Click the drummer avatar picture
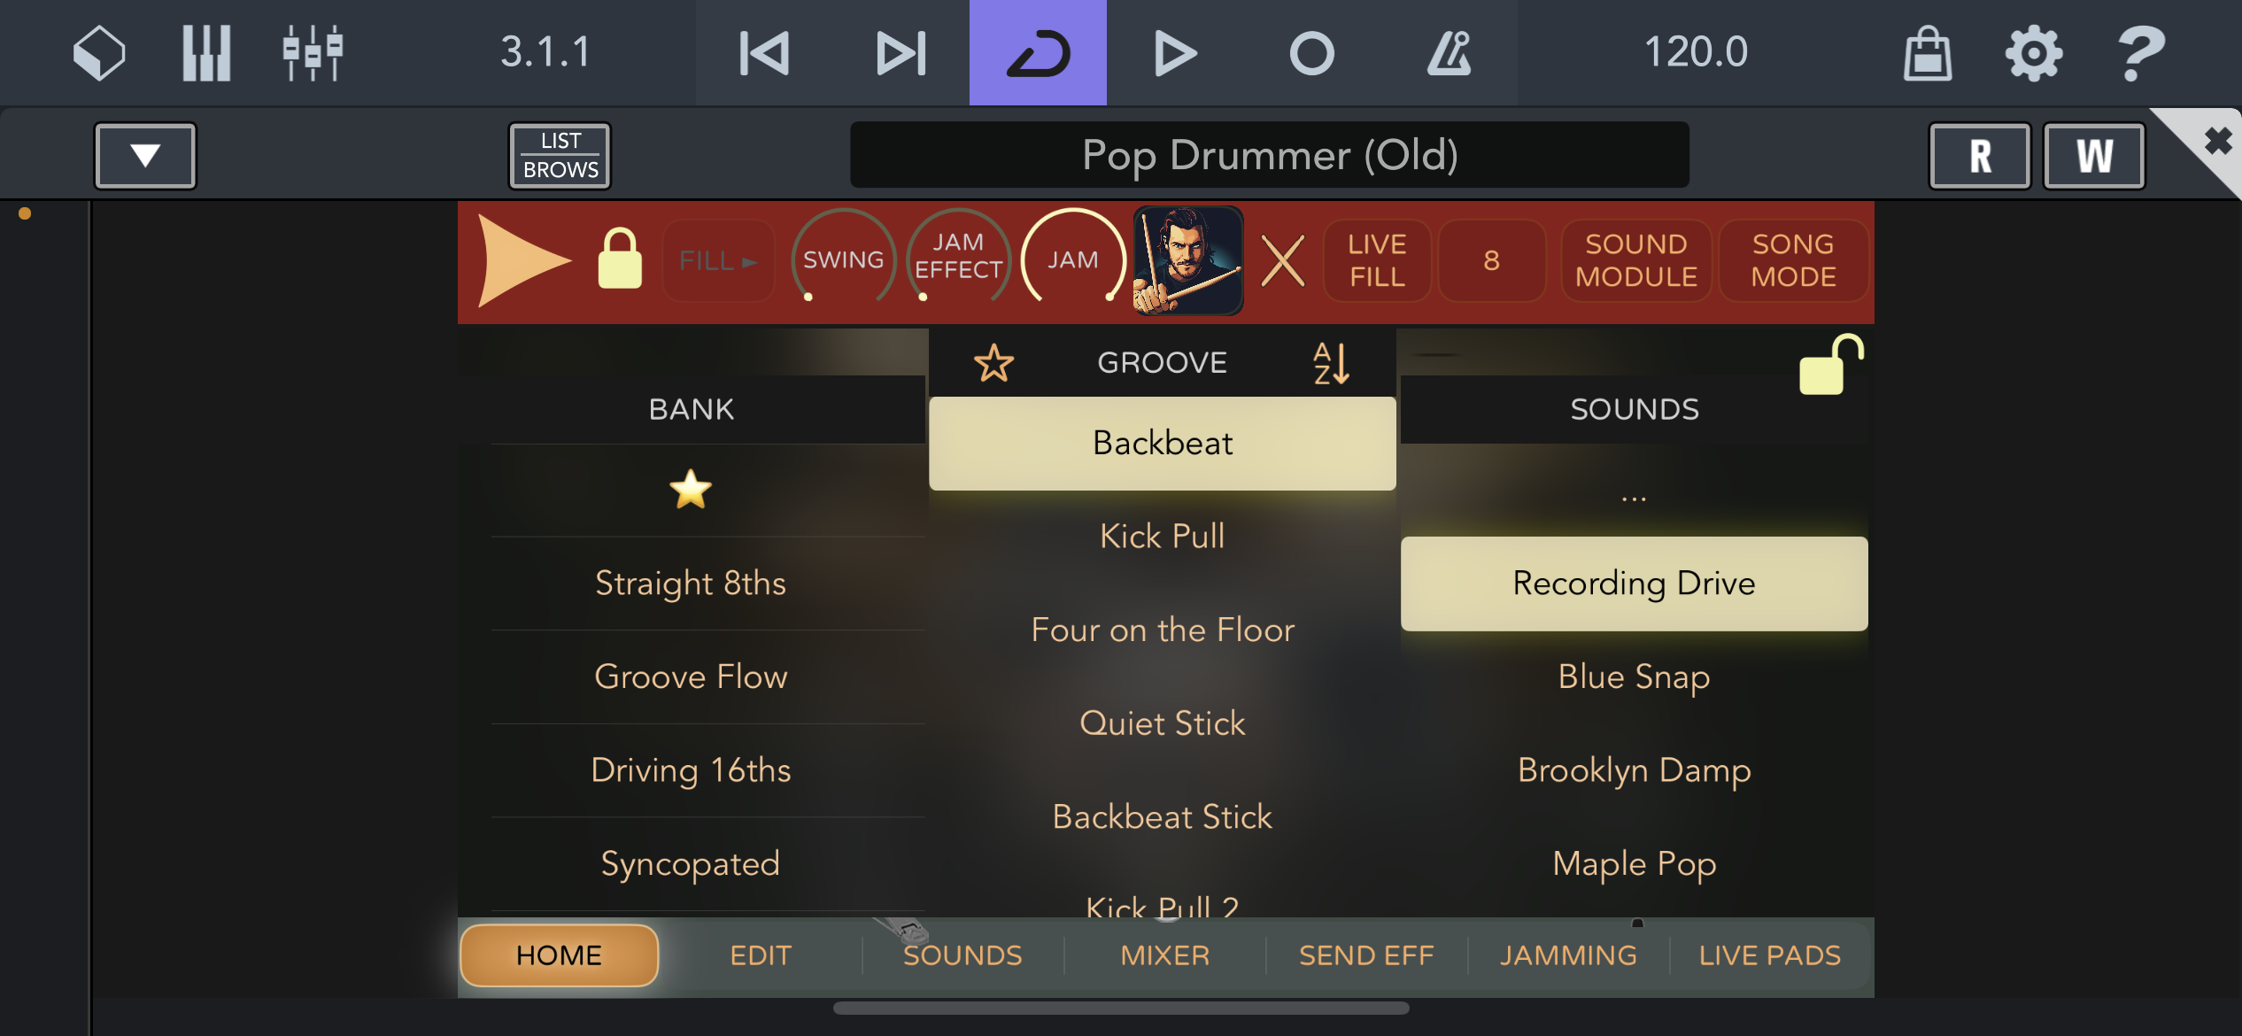 [1188, 260]
